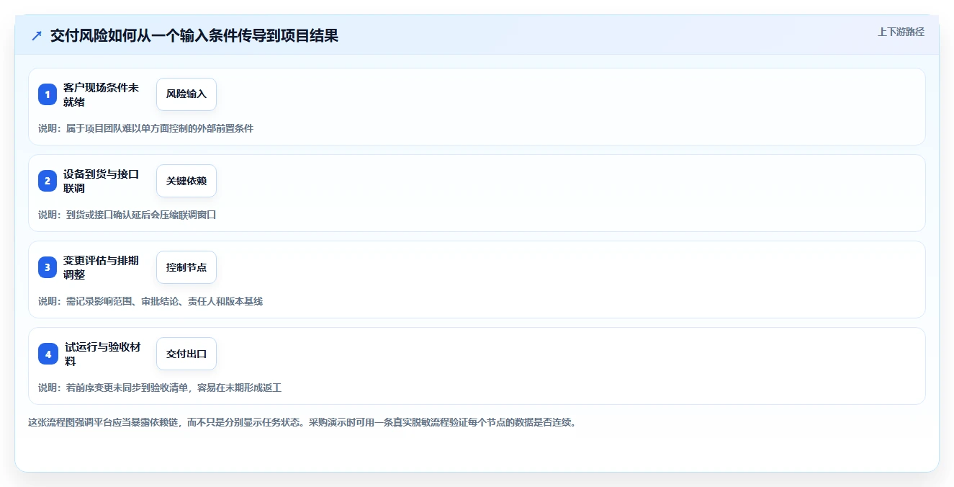
Task: Click the step 4 number badge
Action: [x=48, y=354]
